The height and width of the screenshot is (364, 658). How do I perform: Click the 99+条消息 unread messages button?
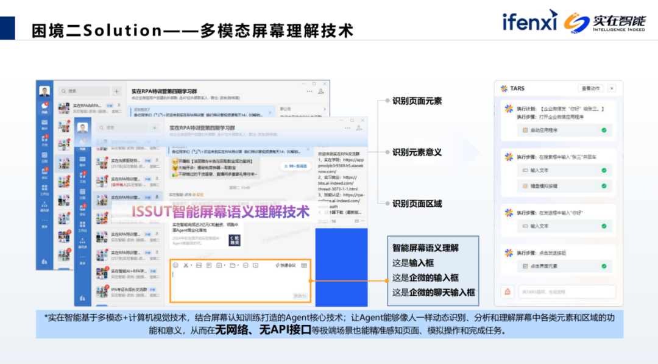pos(295,166)
